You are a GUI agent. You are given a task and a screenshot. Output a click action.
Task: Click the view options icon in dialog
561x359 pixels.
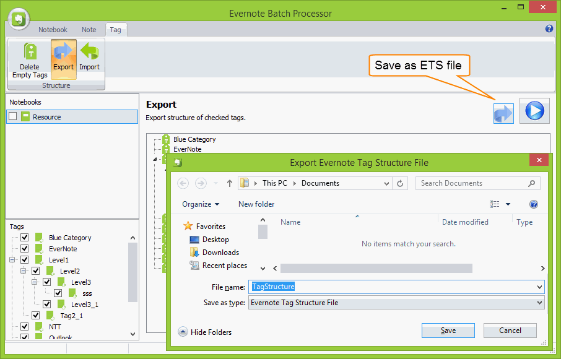(495, 204)
